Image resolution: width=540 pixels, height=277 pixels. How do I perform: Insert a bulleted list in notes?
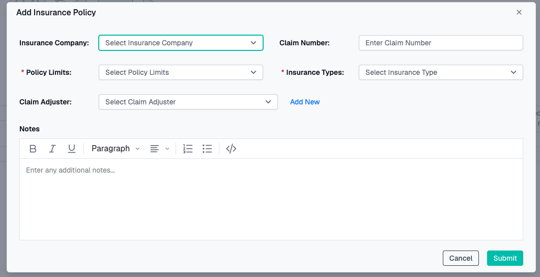click(207, 149)
